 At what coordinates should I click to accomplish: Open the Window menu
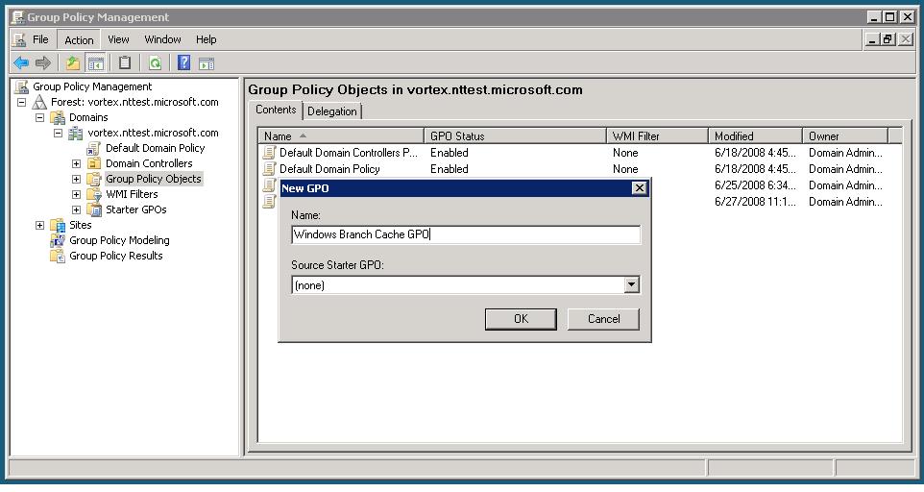[x=162, y=39]
